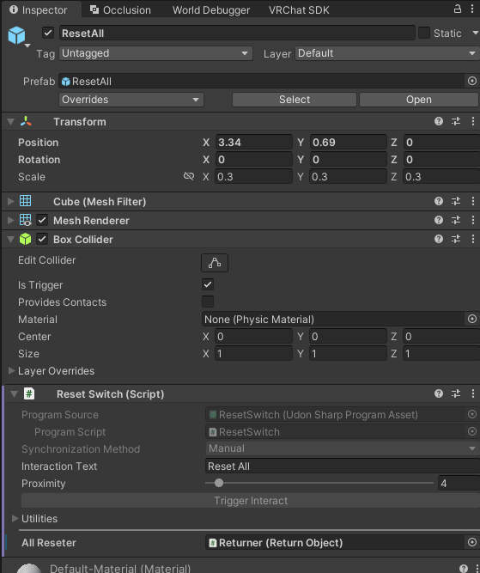Screen dimensions: 480x573
Task: Open Synchronization Method dropdown
Action: tap(343, 448)
